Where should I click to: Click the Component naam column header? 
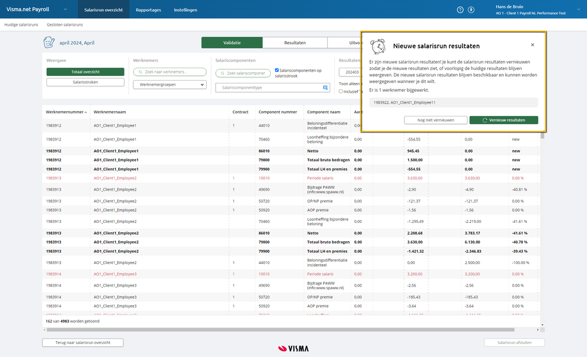tap(324, 112)
